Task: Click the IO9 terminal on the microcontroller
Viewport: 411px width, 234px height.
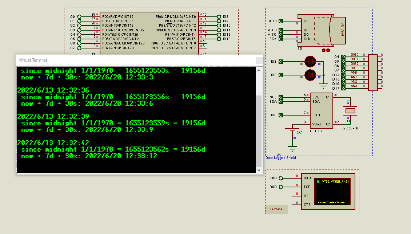Action: (219, 21)
